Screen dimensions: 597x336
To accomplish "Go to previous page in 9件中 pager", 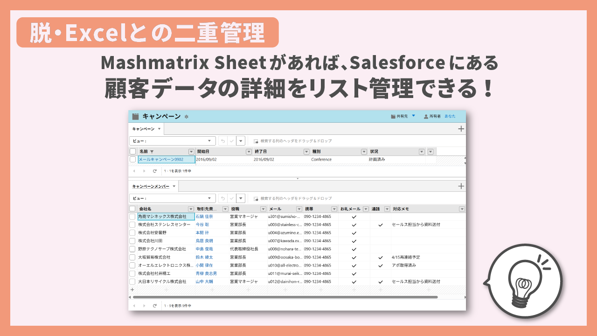I will point(134,305).
